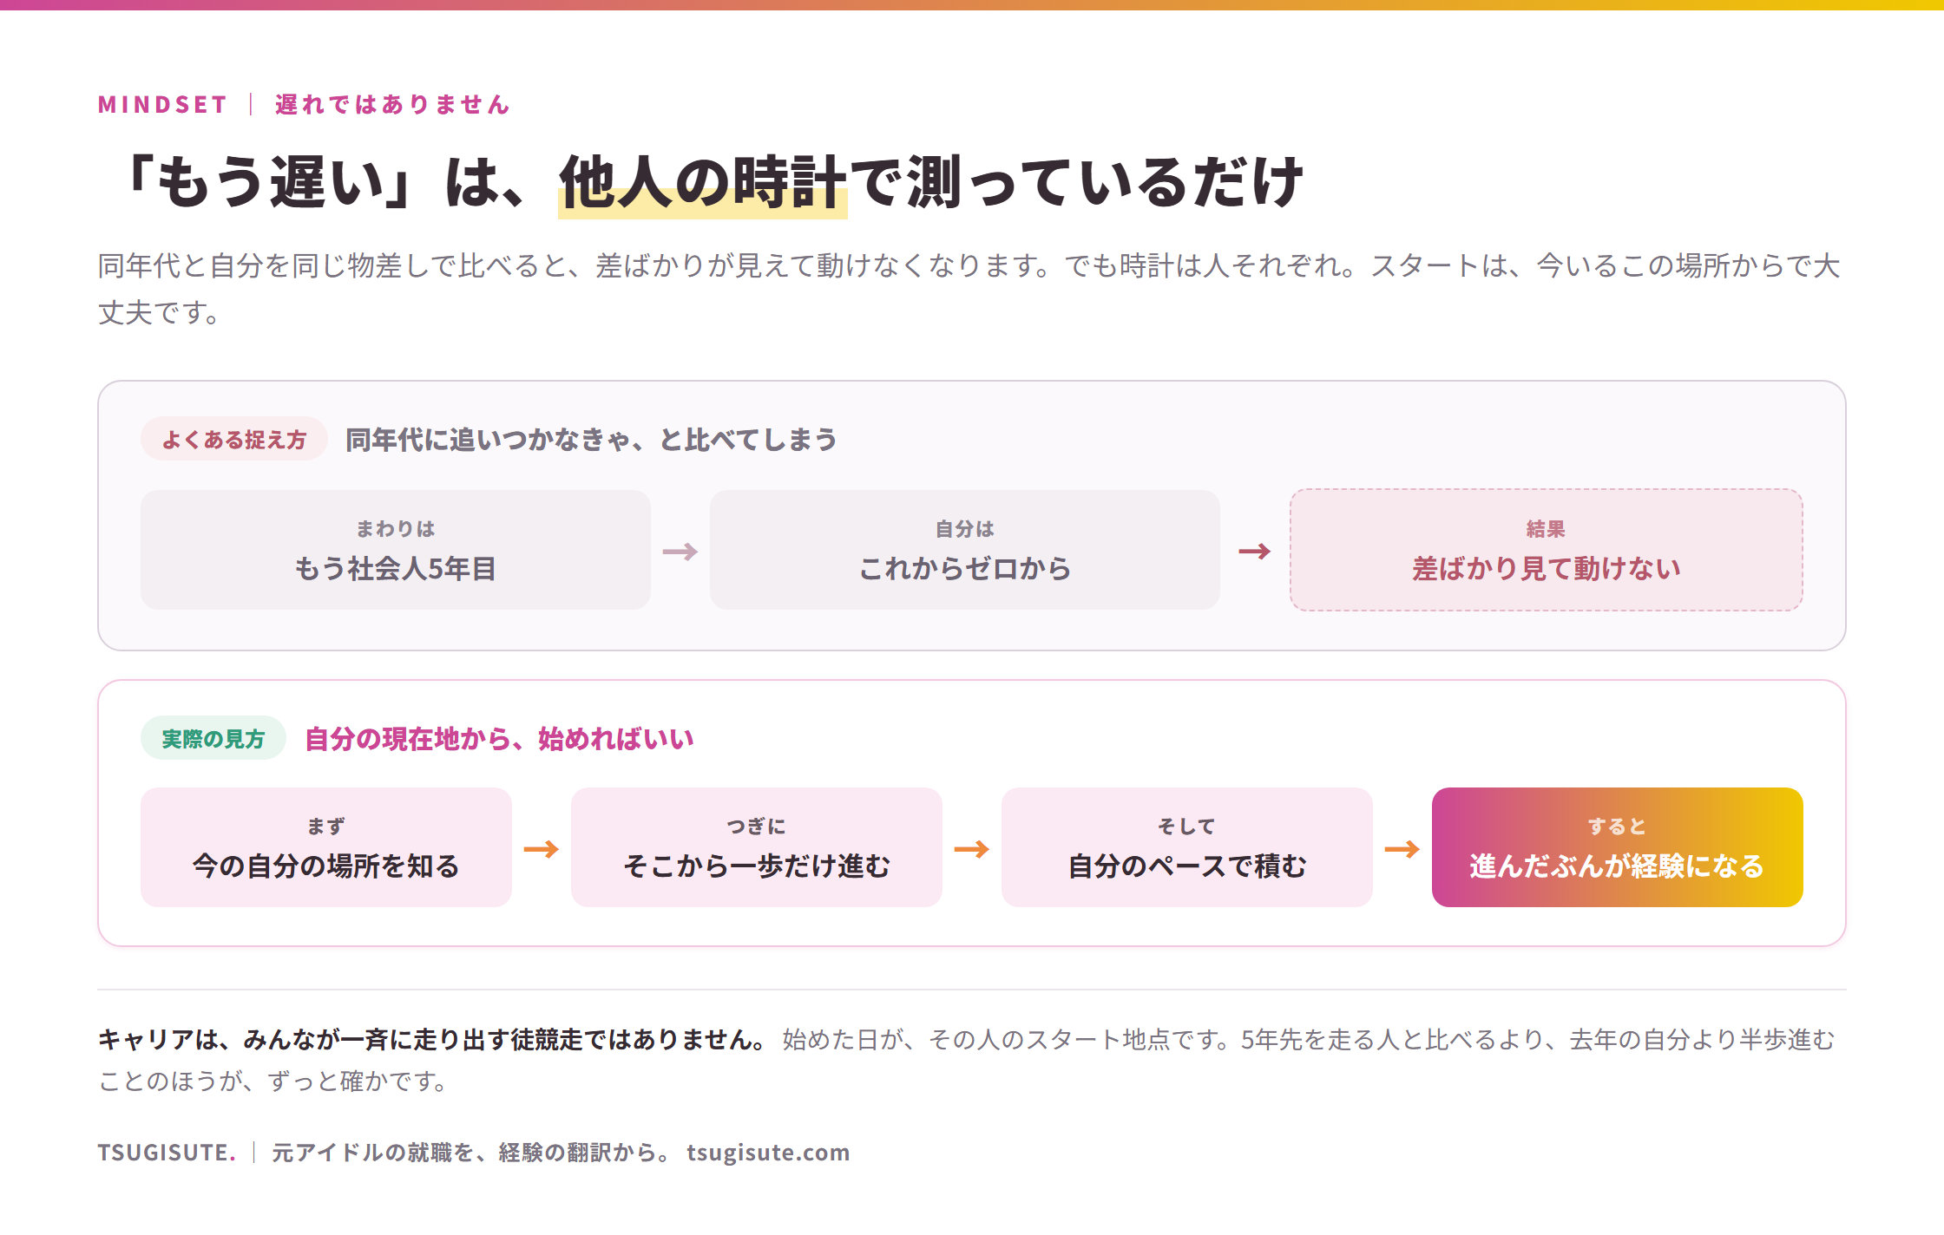1944x1235 pixels.
Task: Click the orange arrow after つぎに card
Action: 972,849
